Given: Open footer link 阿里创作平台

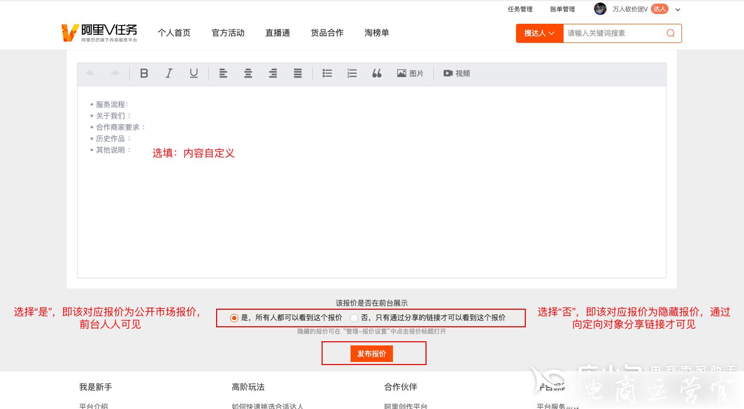Looking at the screenshot, I should click(406, 406).
